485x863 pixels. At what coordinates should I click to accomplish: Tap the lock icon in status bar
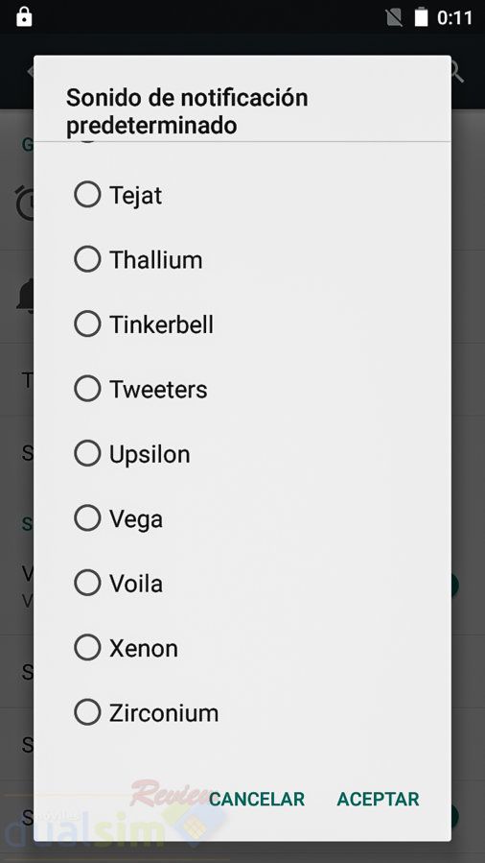click(24, 16)
